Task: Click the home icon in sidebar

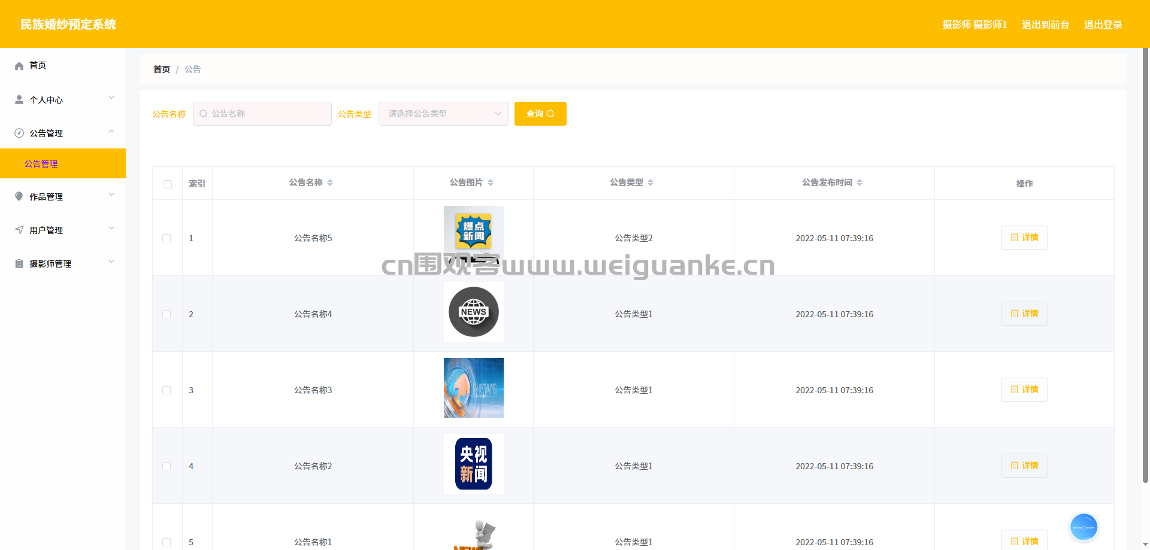Action: click(x=19, y=66)
